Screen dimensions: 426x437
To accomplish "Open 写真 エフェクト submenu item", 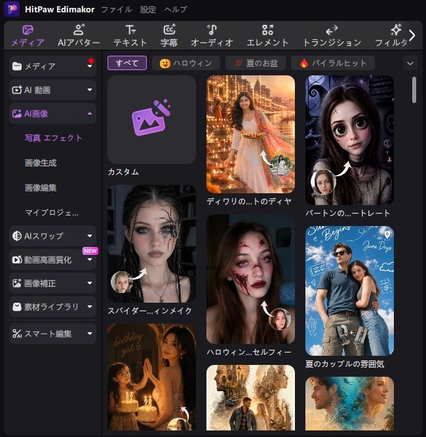I will click(53, 138).
